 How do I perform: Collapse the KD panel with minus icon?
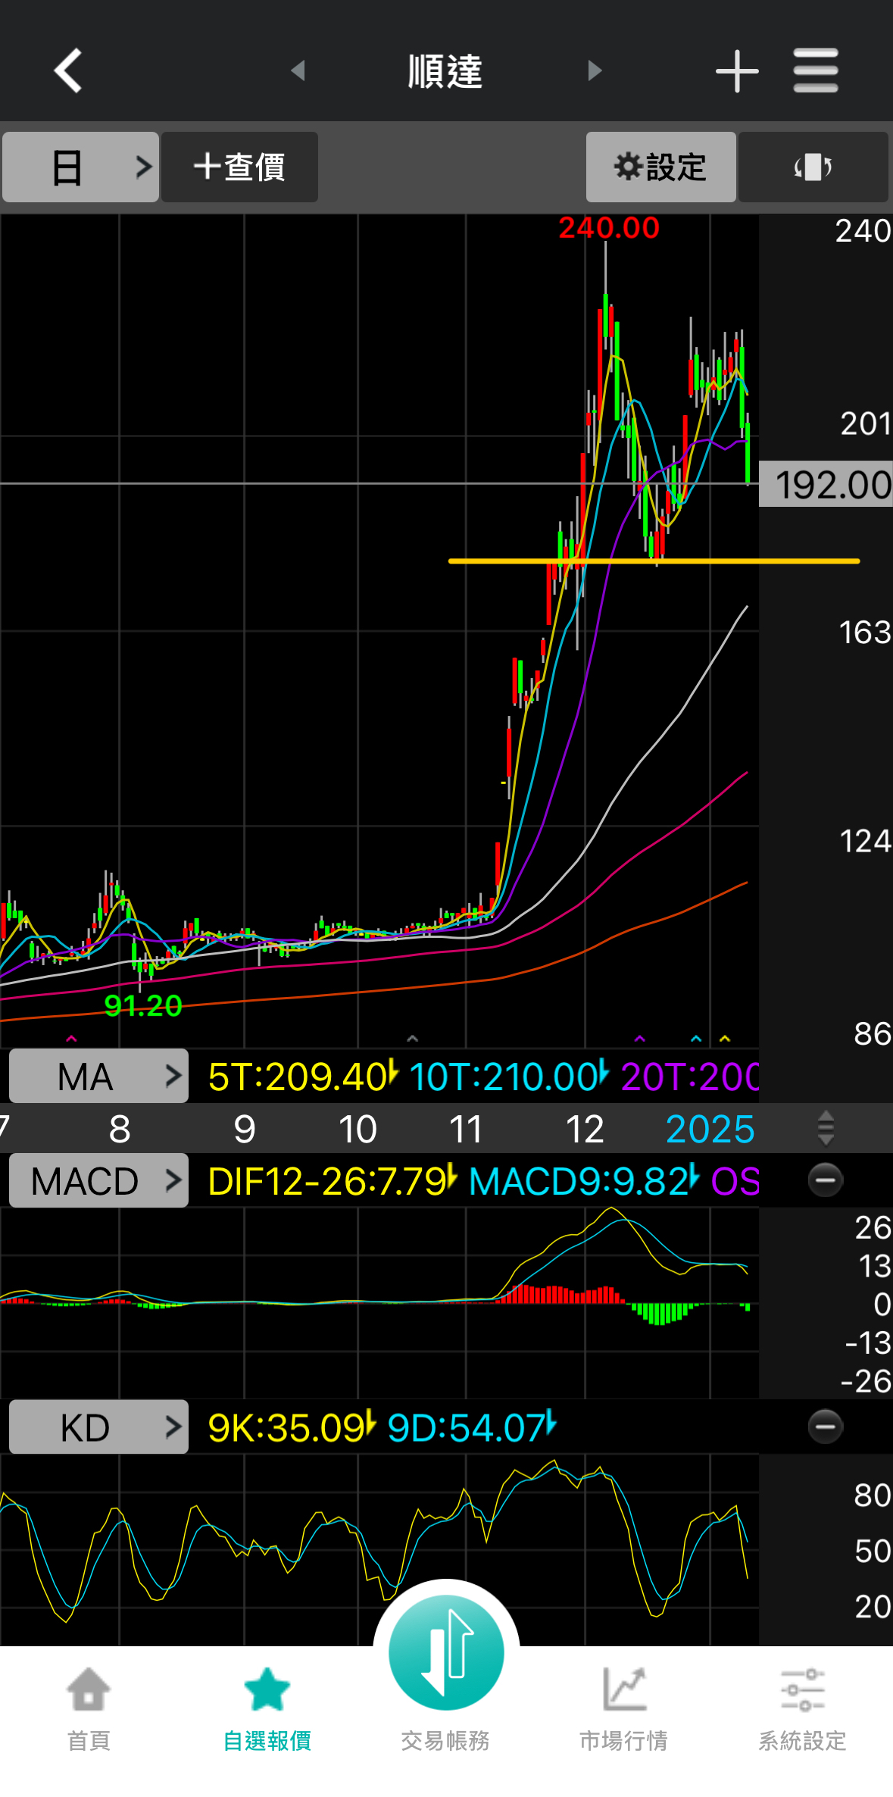pos(826,1427)
